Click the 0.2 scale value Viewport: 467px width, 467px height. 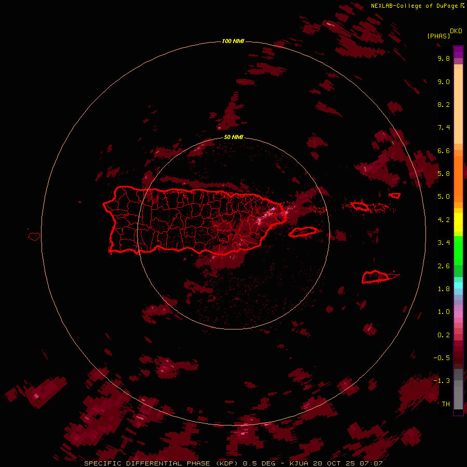pyautogui.click(x=444, y=335)
